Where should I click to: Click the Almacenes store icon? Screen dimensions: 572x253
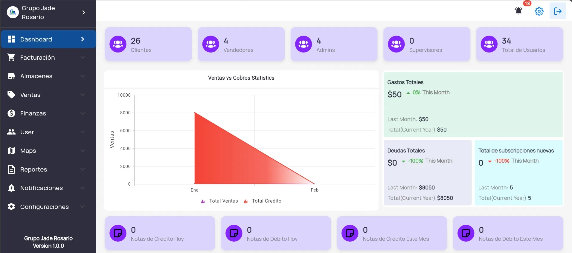[x=11, y=76]
